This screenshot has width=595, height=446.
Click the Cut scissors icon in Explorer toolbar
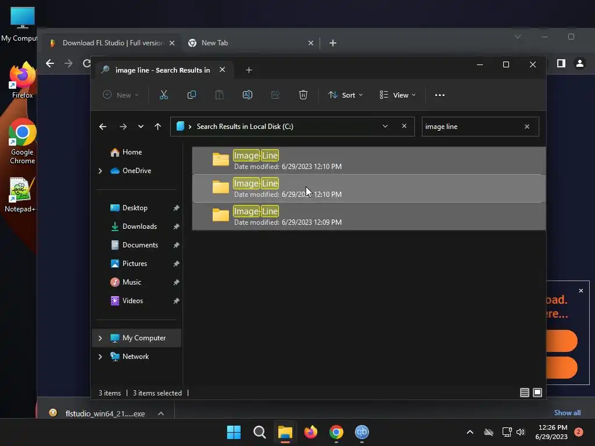coord(163,95)
